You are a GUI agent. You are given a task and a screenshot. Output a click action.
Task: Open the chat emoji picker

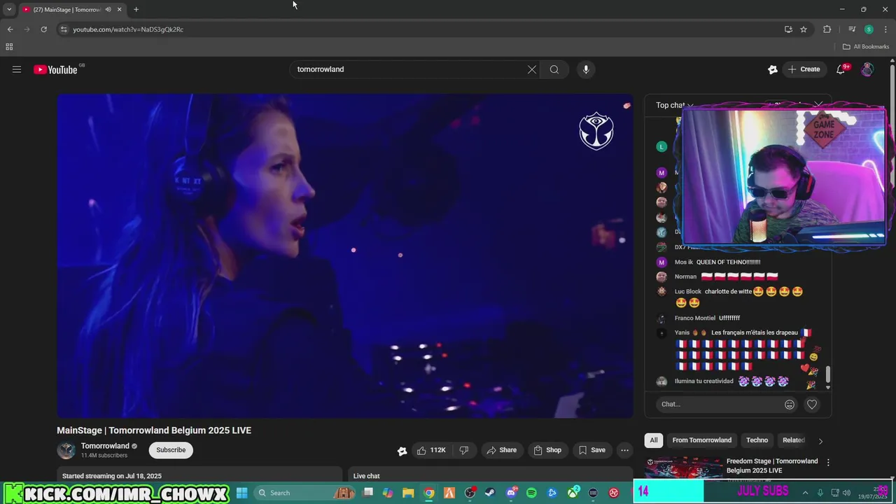(x=790, y=404)
